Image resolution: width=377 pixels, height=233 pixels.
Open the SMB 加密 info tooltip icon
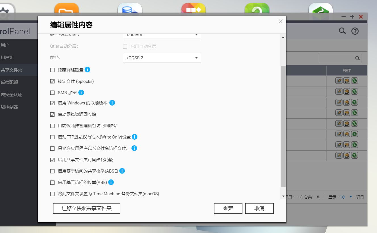(x=81, y=93)
